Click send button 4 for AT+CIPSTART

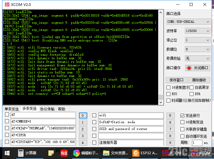(83, 143)
